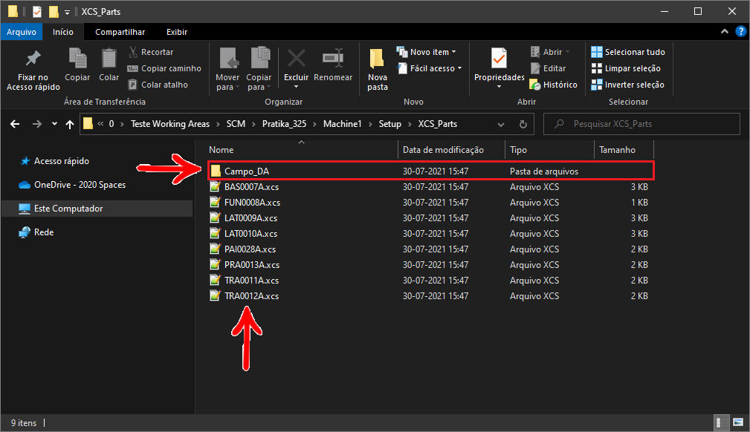Select the Campo_DA folder
Screen dimensions: 750x432
(430, 171)
